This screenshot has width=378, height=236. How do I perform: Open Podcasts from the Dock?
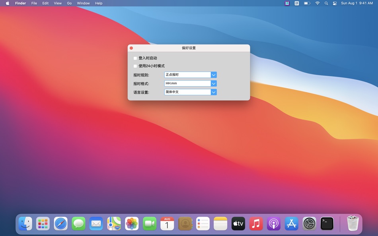[x=274, y=224]
